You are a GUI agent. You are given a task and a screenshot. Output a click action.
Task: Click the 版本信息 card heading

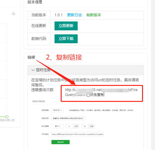[x=35, y=2]
